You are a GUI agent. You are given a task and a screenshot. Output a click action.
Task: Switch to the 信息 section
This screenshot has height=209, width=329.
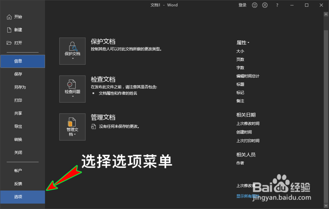coord(18,61)
